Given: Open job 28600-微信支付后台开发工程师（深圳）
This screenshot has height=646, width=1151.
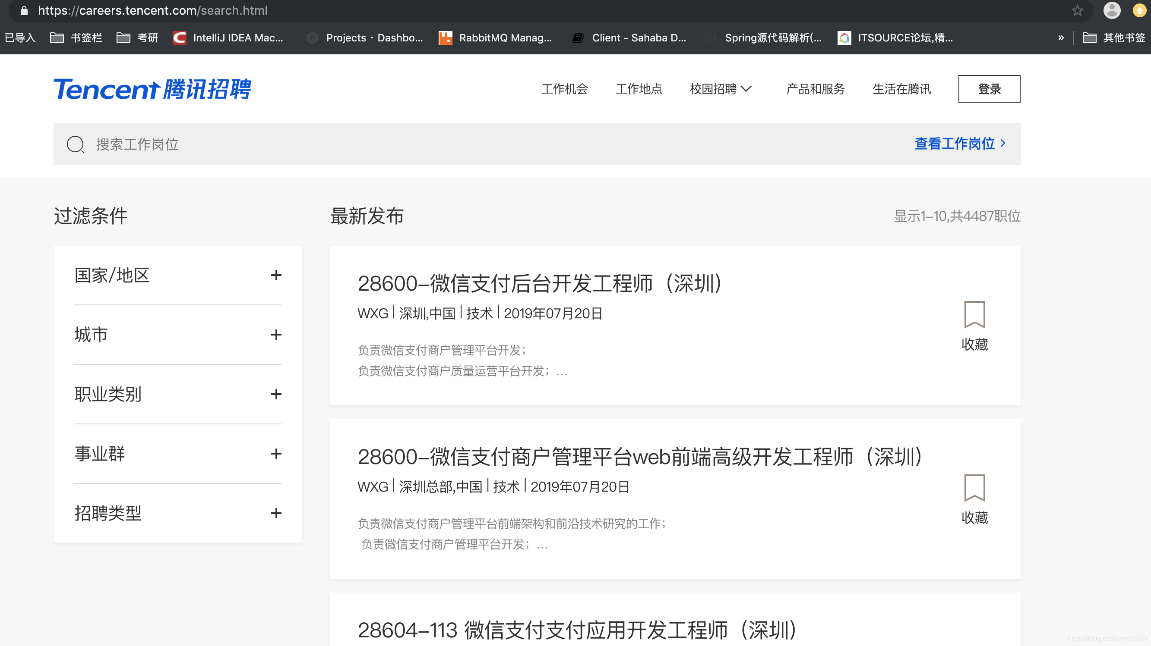Looking at the screenshot, I should point(539,283).
